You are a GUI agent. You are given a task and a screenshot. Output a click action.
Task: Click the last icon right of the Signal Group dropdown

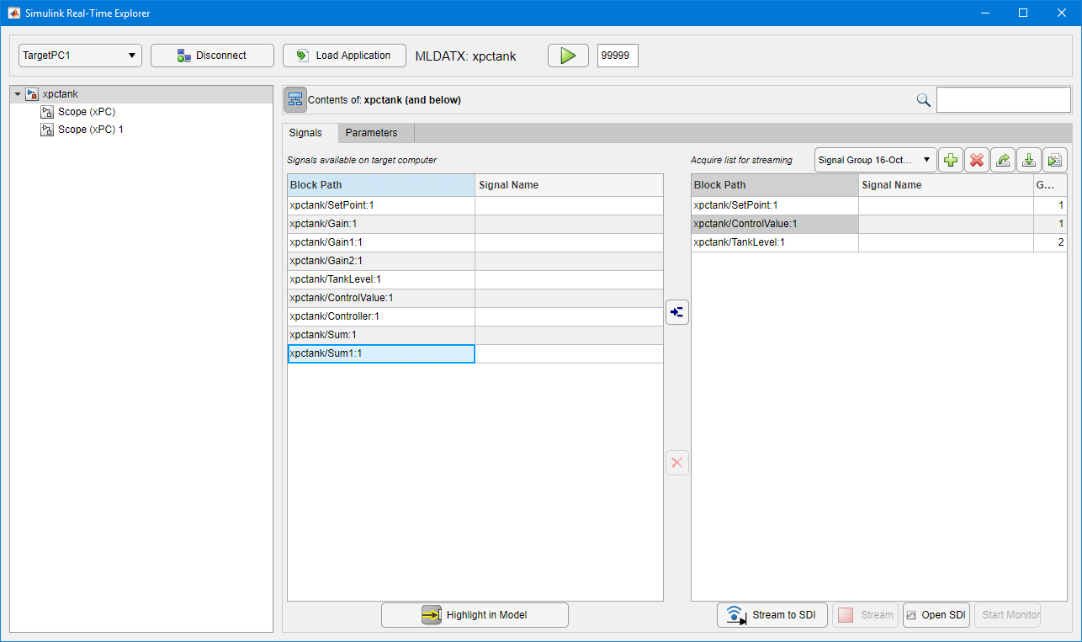tap(1055, 160)
